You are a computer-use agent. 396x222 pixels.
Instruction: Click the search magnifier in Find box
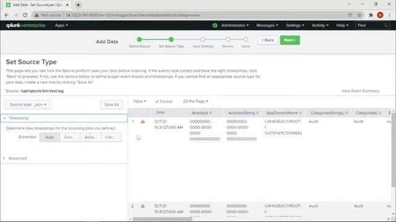tap(386, 25)
